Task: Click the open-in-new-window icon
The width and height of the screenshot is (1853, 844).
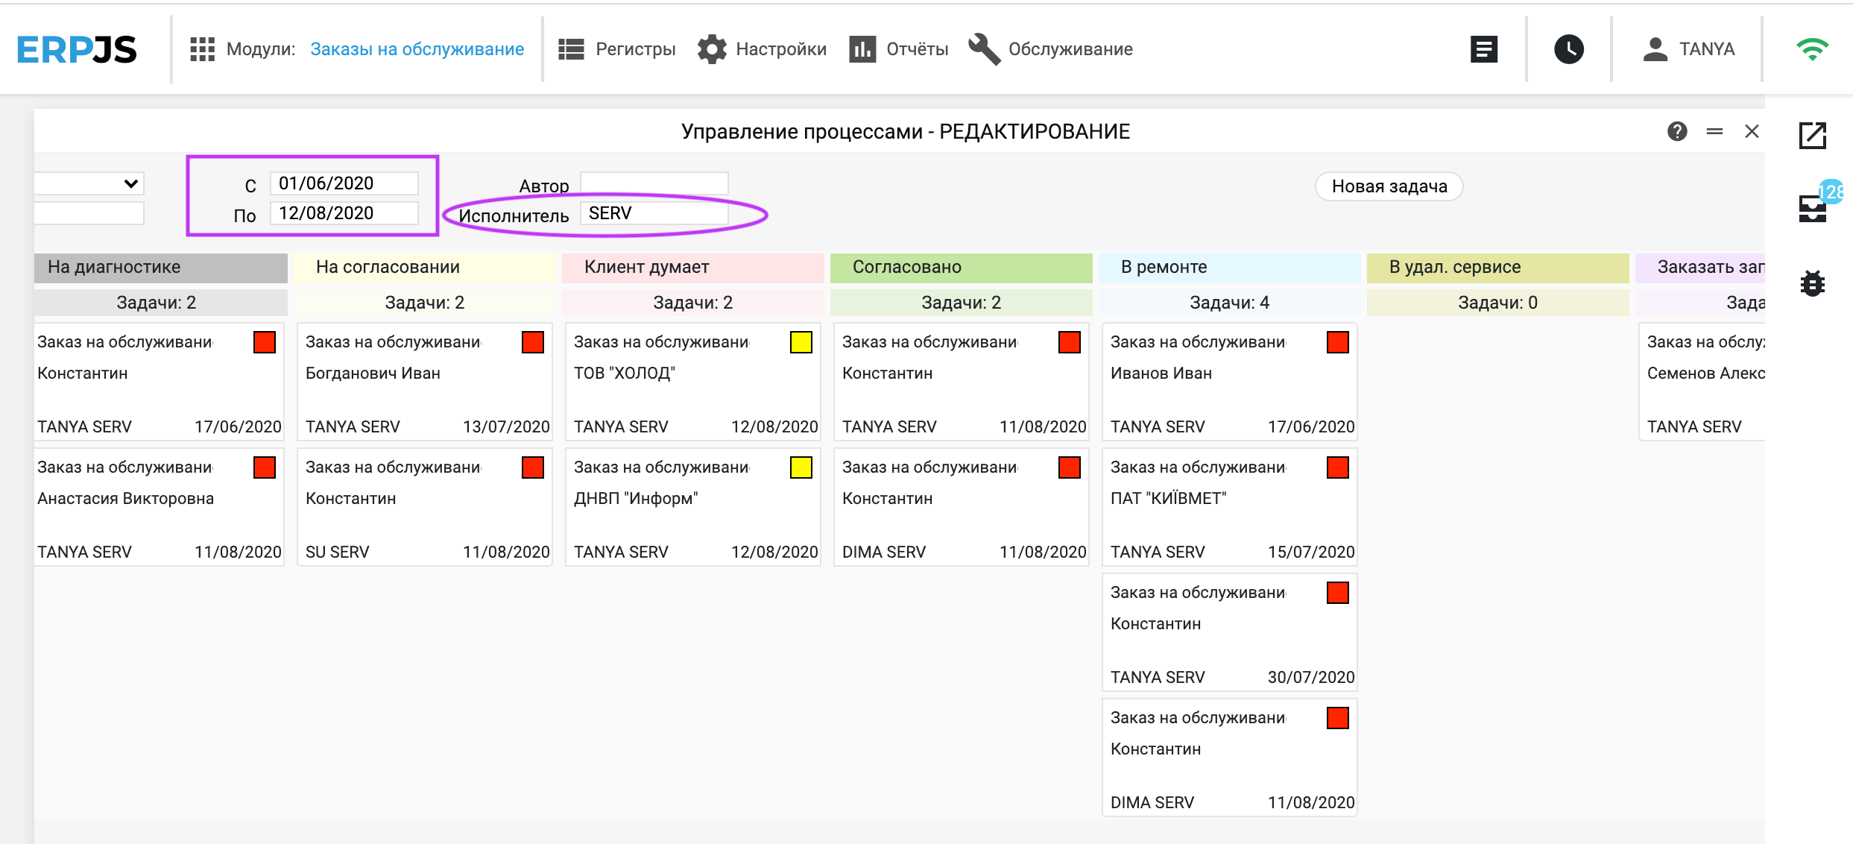Action: (1812, 136)
